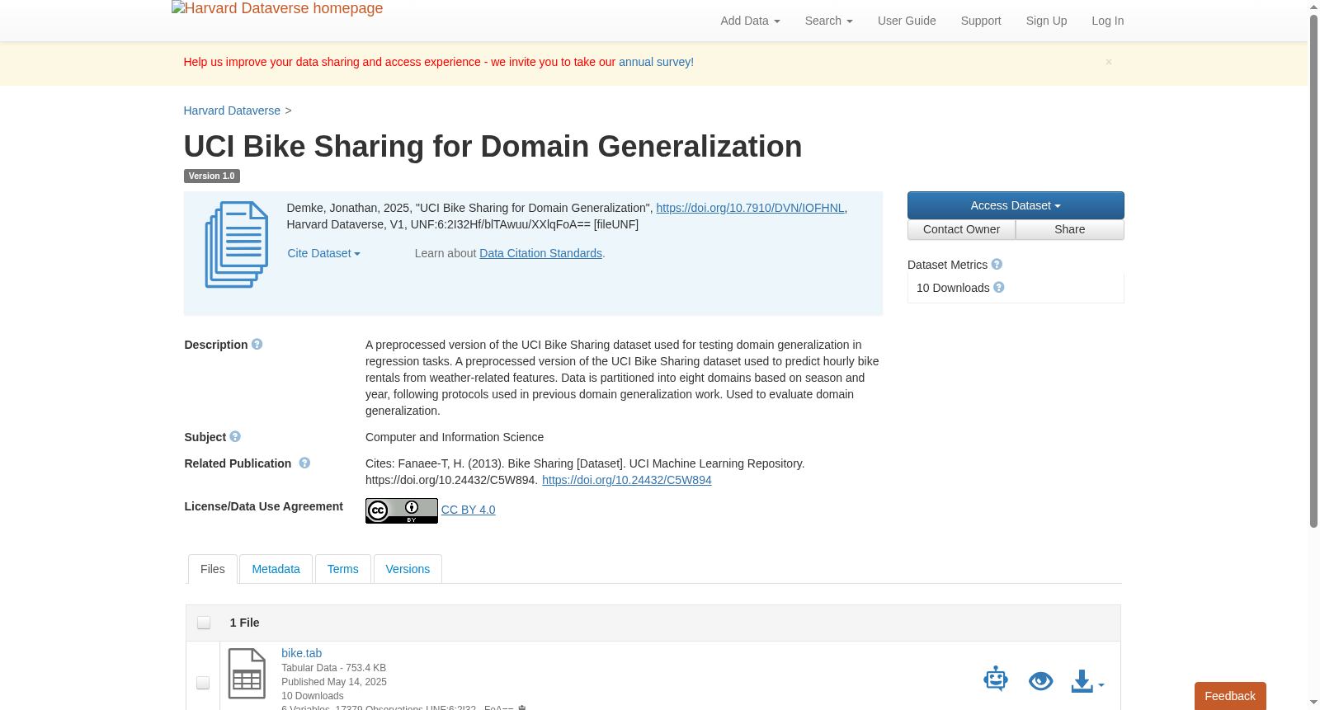The width and height of the screenshot is (1320, 710).
Task: Click the Harvard Dataverse breadcrumb link
Action: 232,110
